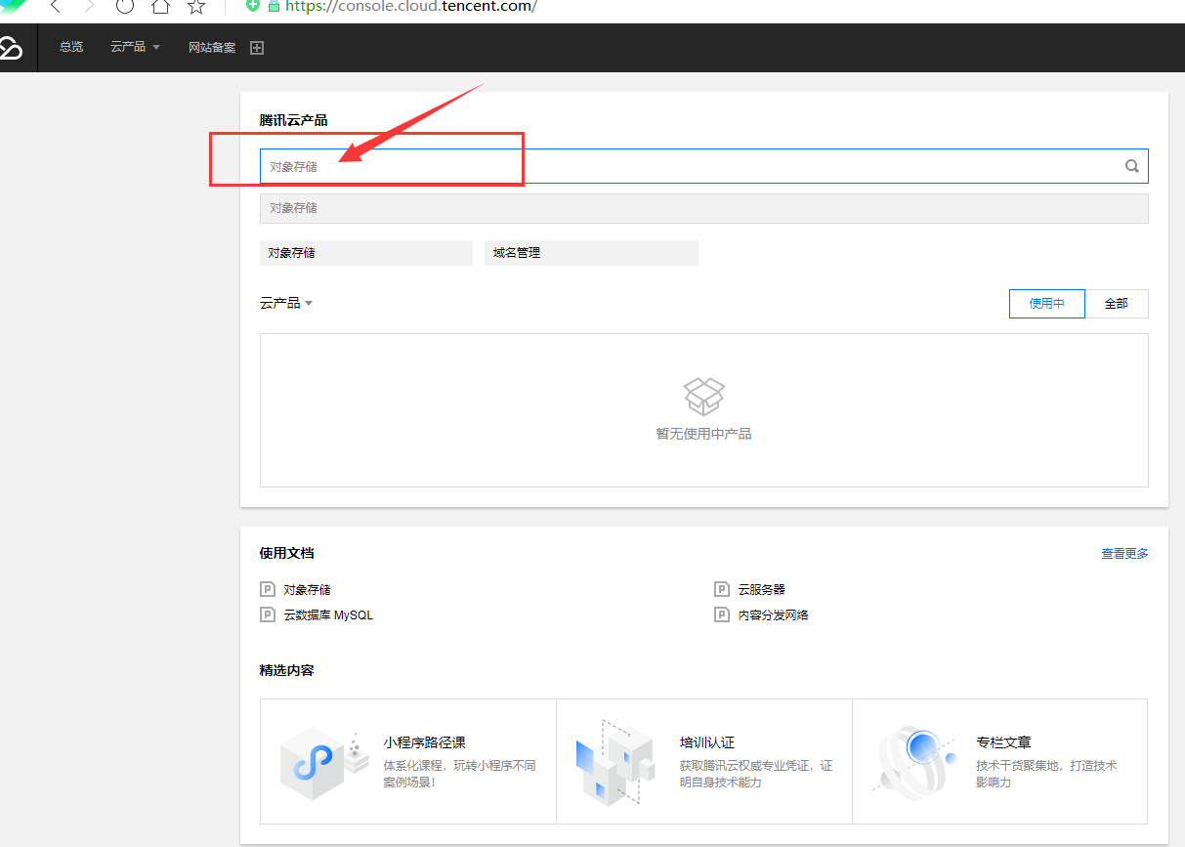The image size is (1185, 847).
Task: Expand the 云产品 filter dropdown
Action: click(286, 303)
